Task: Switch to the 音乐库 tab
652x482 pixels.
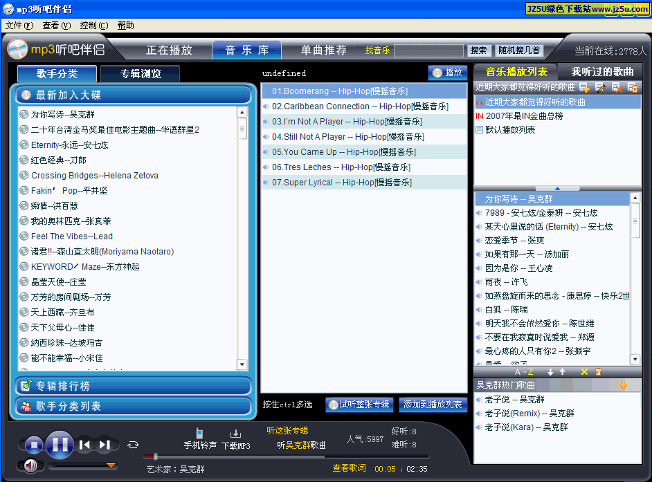Action: pyautogui.click(x=247, y=50)
